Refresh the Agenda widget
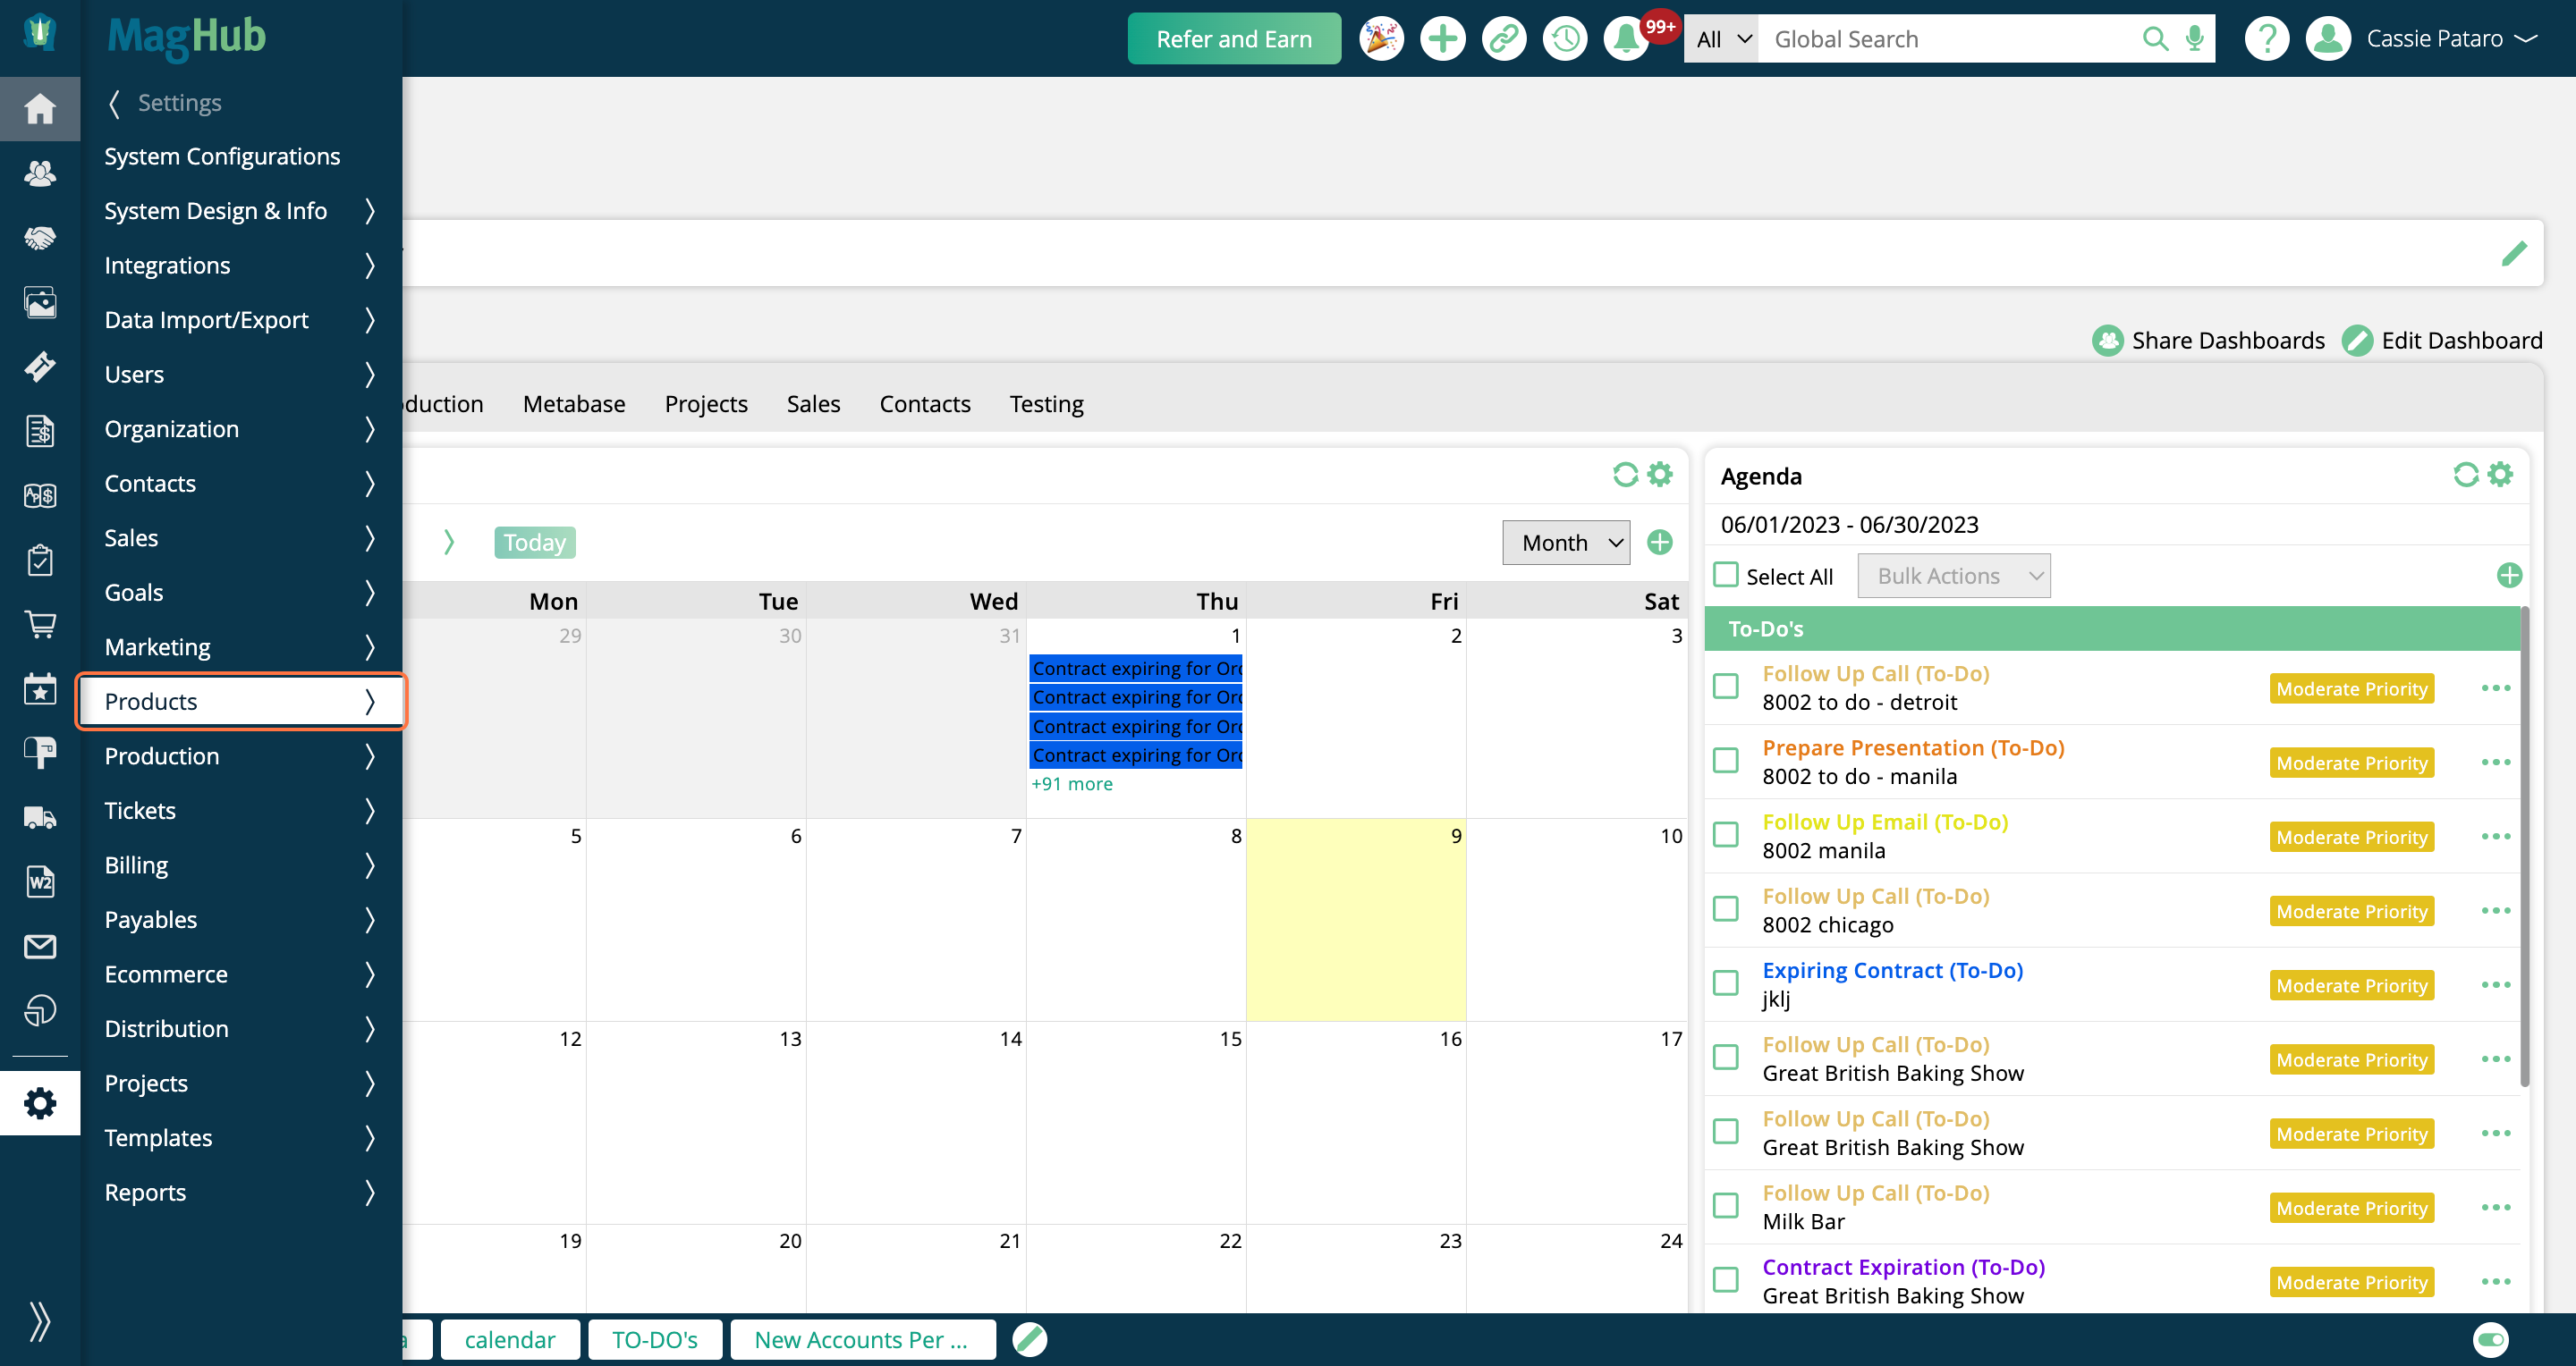The height and width of the screenshot is (1366, 2576). [2465, 475]
